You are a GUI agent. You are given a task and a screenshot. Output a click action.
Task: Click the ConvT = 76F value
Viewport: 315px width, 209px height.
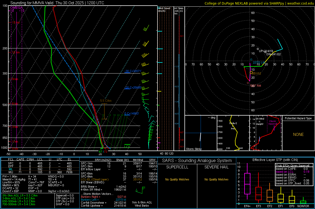coord(36,182)
